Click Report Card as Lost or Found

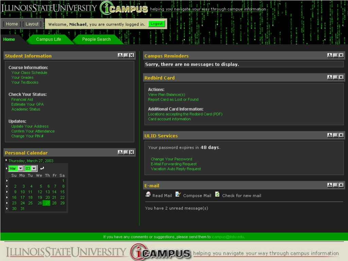tap(173, 100)
